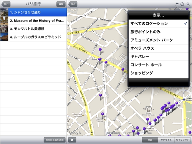Switch to 地図 map view
Viewport: 192px width, 144px height.
click(x=150, y=140)
